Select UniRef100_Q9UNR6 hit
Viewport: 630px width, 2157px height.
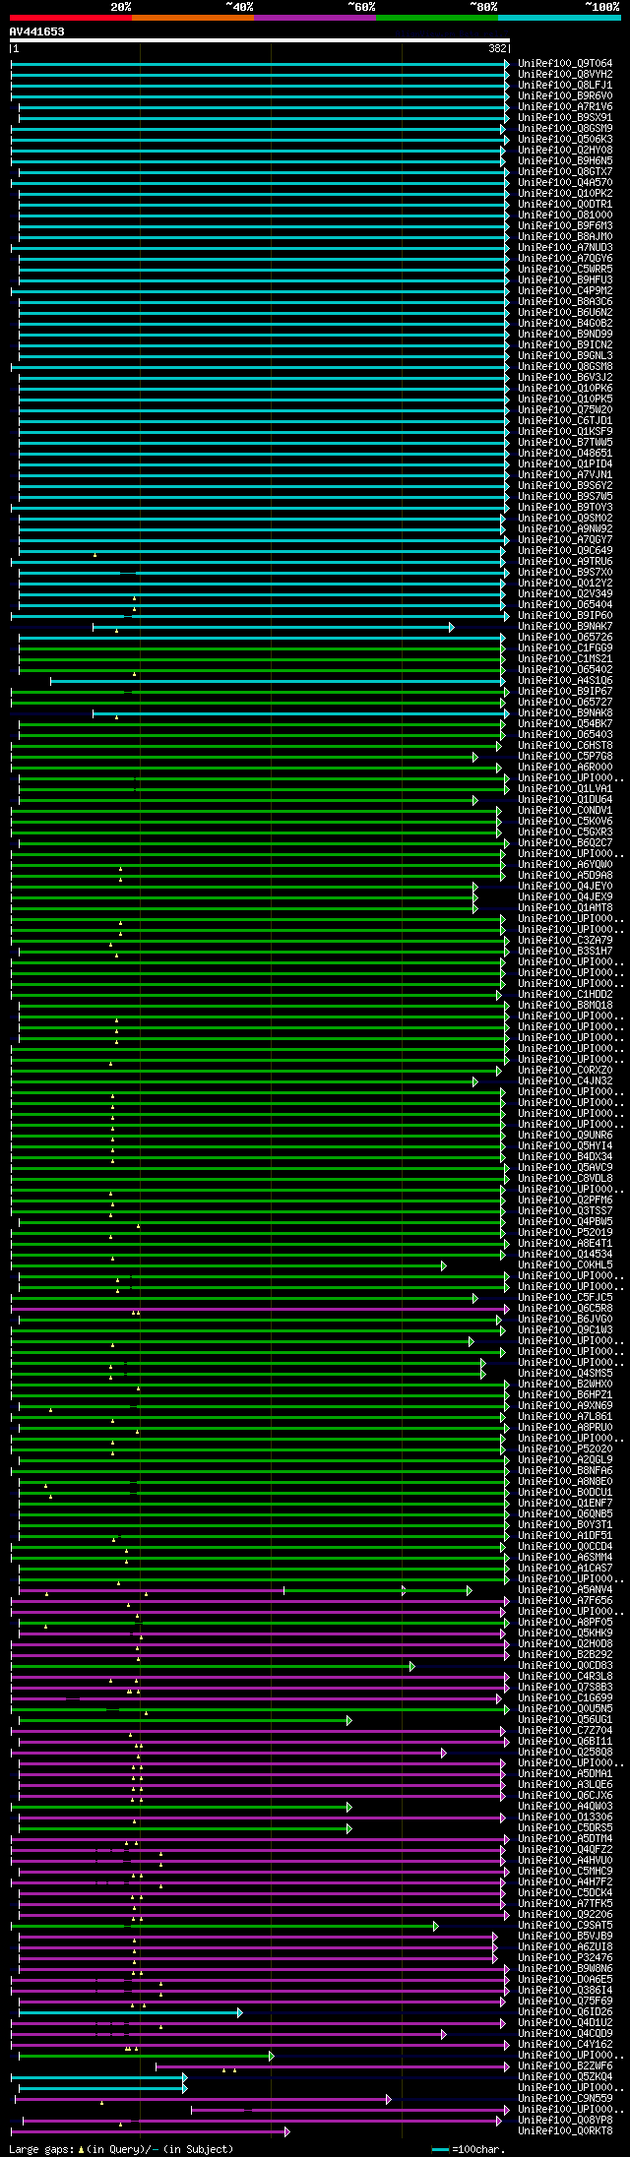[x=565, y=1136]
